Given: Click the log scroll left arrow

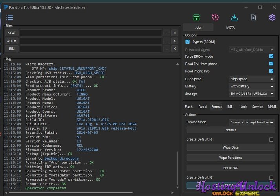Looking at the screenshot, I should click(6, 192).
